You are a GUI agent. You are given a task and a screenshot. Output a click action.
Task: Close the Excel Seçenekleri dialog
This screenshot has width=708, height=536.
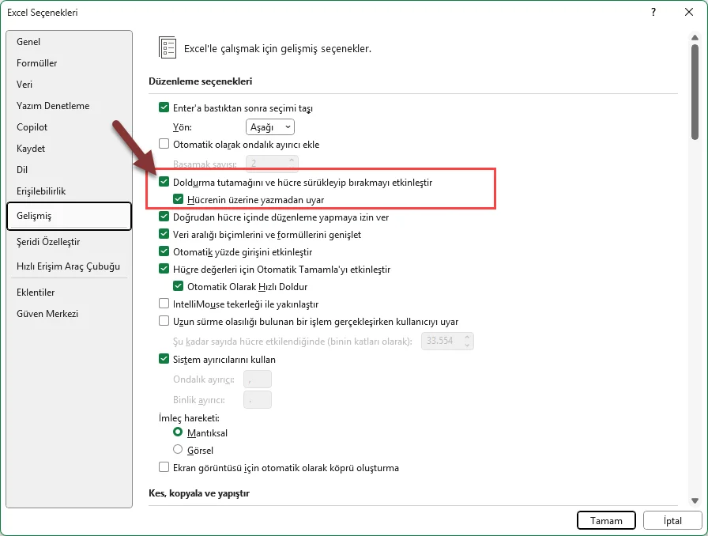point(689,12)
